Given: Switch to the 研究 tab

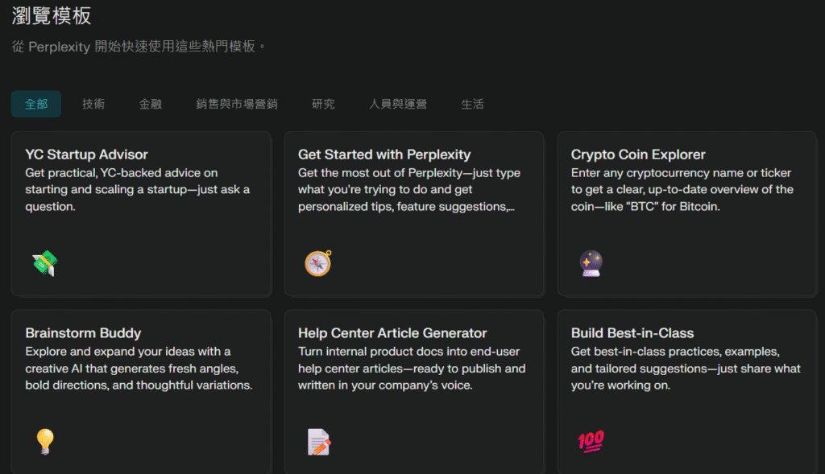Looking at the screenshot, I should coord(323,104).
